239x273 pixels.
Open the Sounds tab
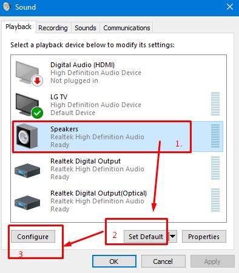(x=86, y=28)
